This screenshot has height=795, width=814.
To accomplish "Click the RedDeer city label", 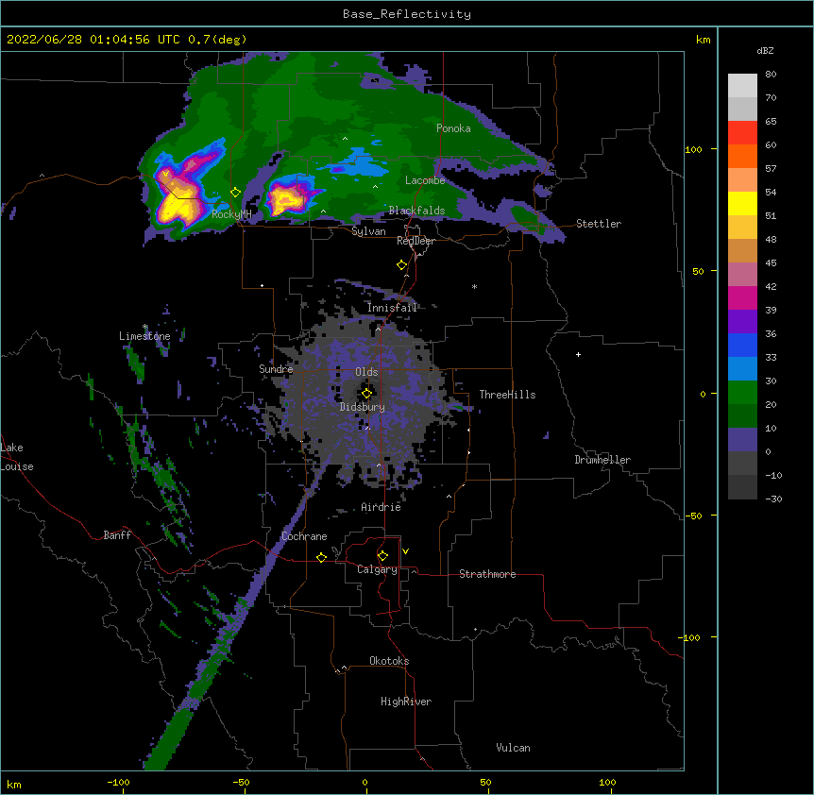I will (415, 241).
